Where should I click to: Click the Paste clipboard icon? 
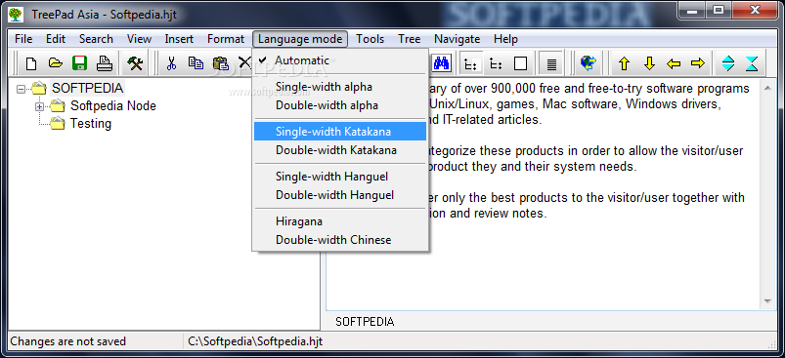pos(220,63)
